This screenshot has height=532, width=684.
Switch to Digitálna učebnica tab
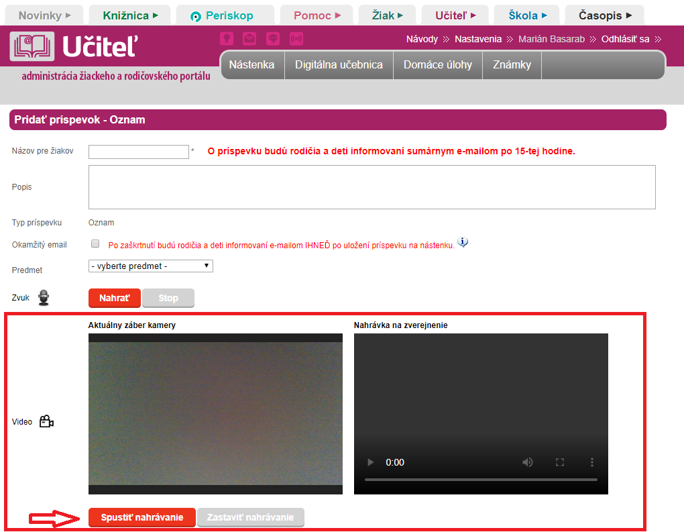(x=339, y=65)
